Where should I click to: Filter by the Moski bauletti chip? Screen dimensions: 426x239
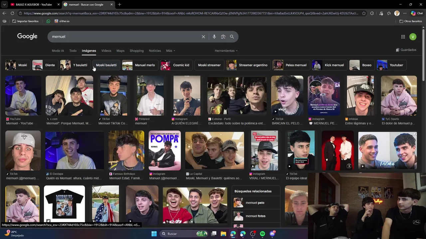[106, 65]
